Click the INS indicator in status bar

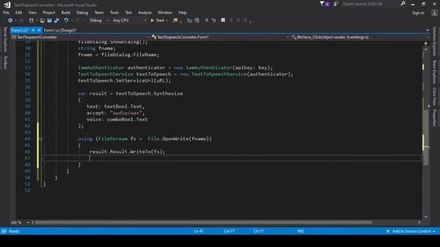pyautogui.click(x=300, y=231)
